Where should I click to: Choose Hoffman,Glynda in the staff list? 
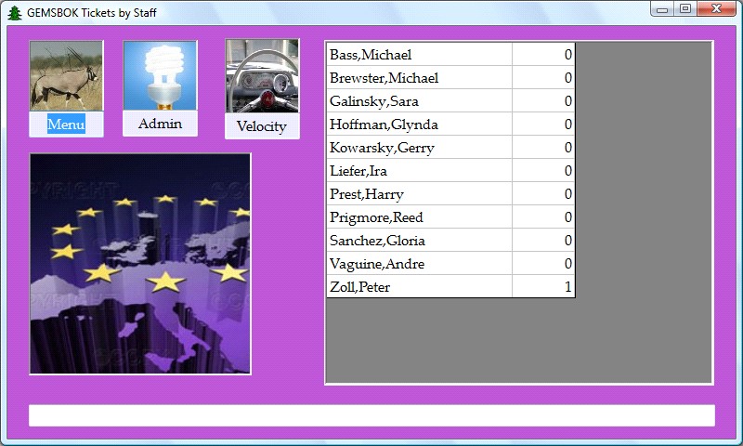(418, 125)
